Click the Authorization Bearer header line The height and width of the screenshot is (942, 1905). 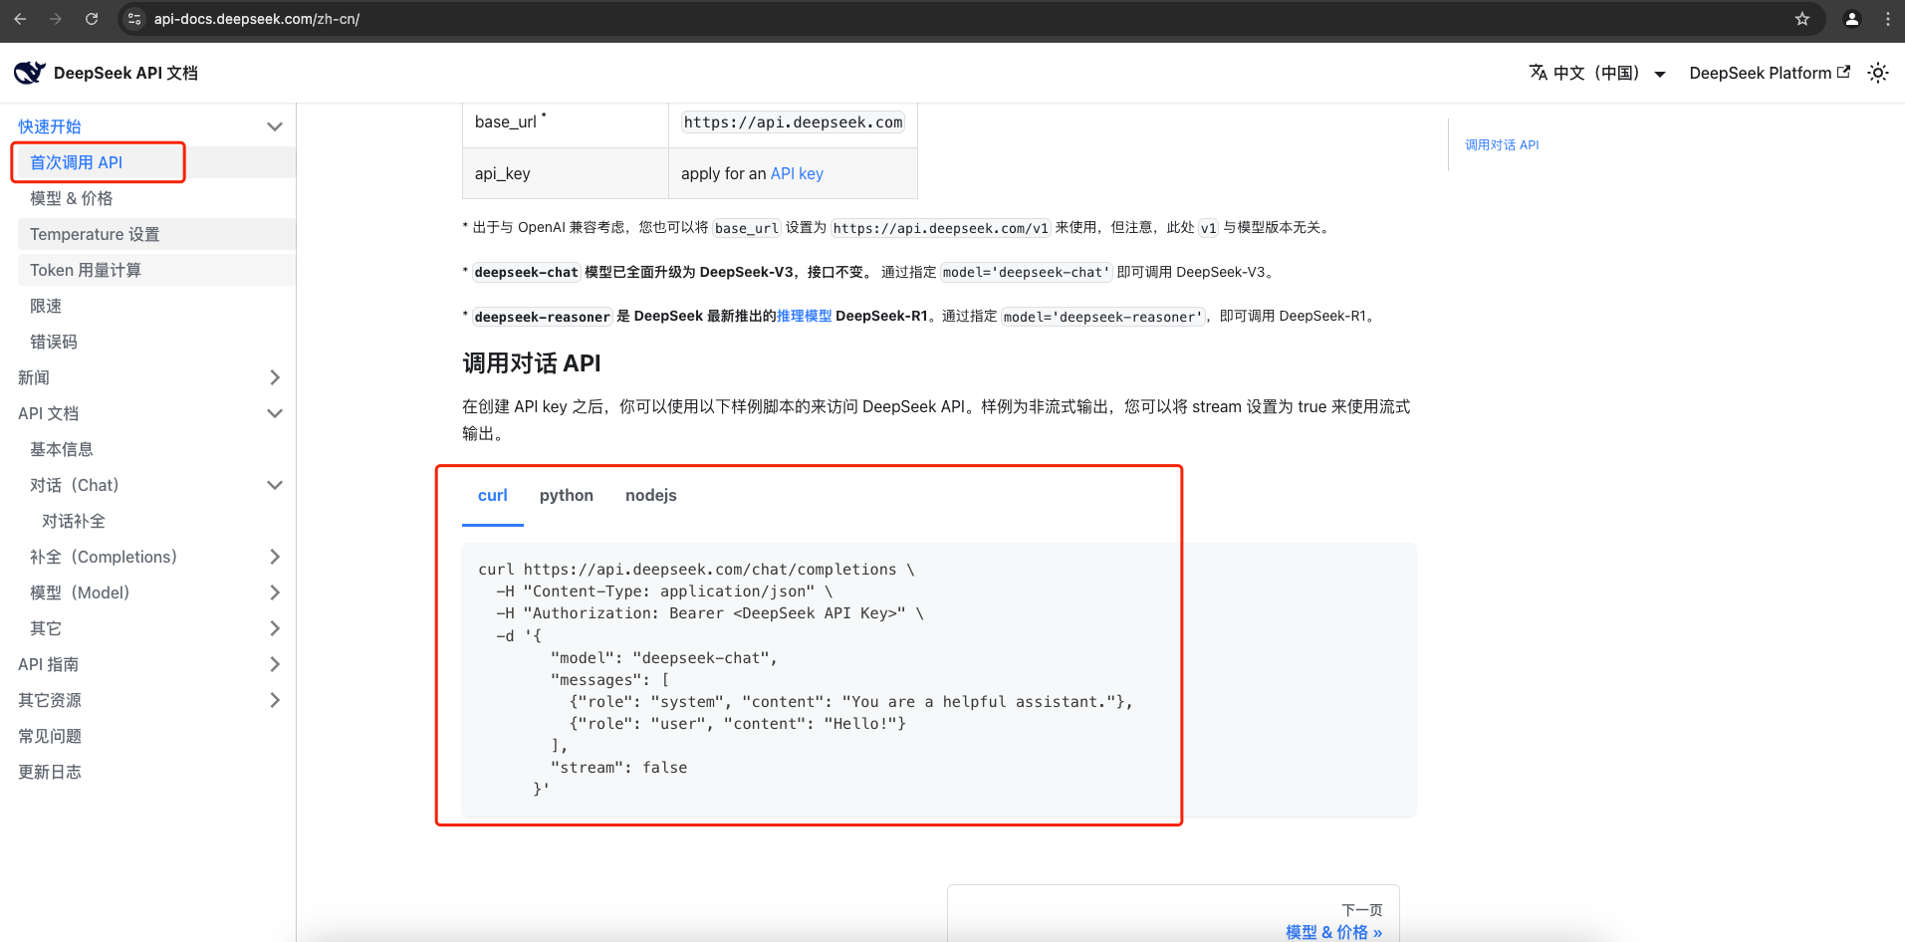(710, 613)
